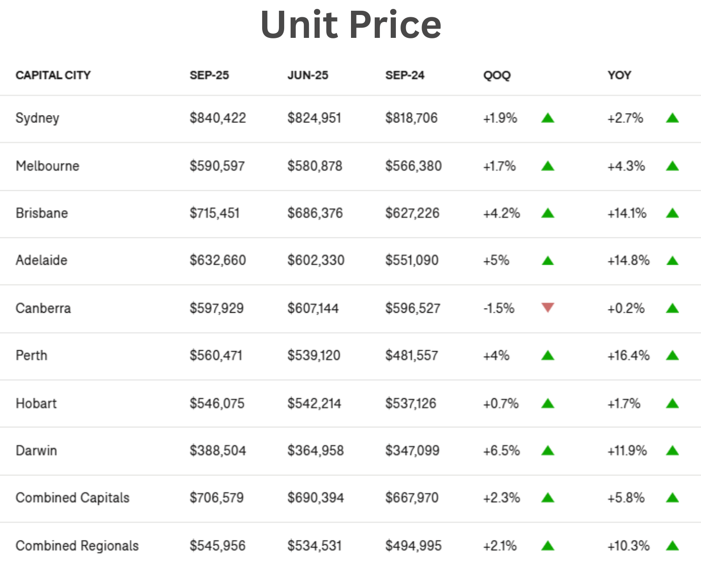Click Perth's YOY green up arrow

[672, 356]
